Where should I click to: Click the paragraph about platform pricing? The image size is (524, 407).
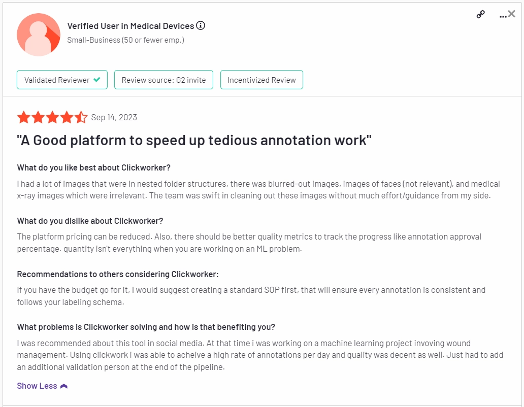pos(249,243)
